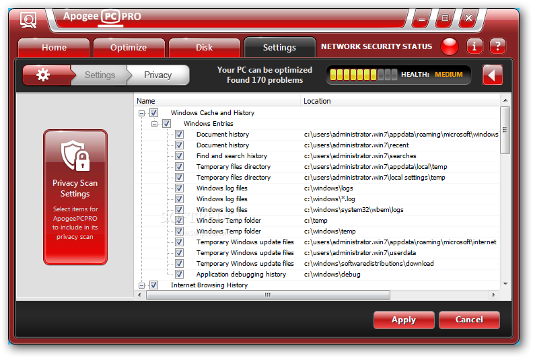Select the Settings breadcrumb step
533x358 pixels.
pyautogui.click(x=100, y=75)
